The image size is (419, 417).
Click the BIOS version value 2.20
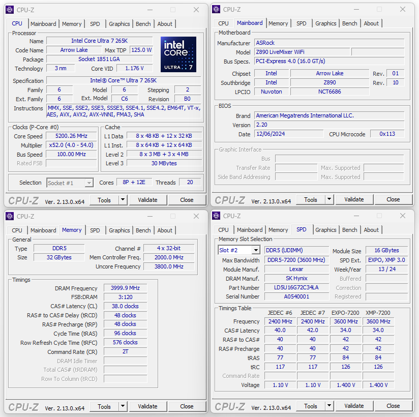(329, 125)
